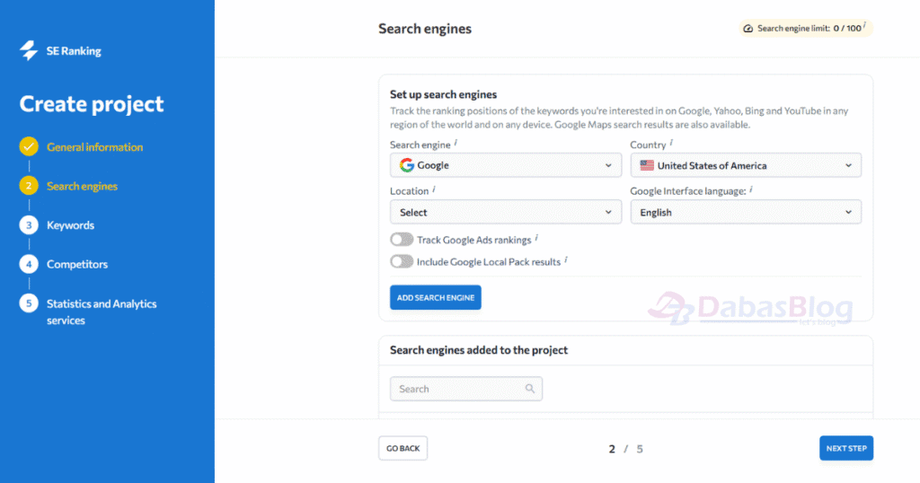Open the Location Select dropdown
This screenshot has width=920, height=483.
coord(506,212)
